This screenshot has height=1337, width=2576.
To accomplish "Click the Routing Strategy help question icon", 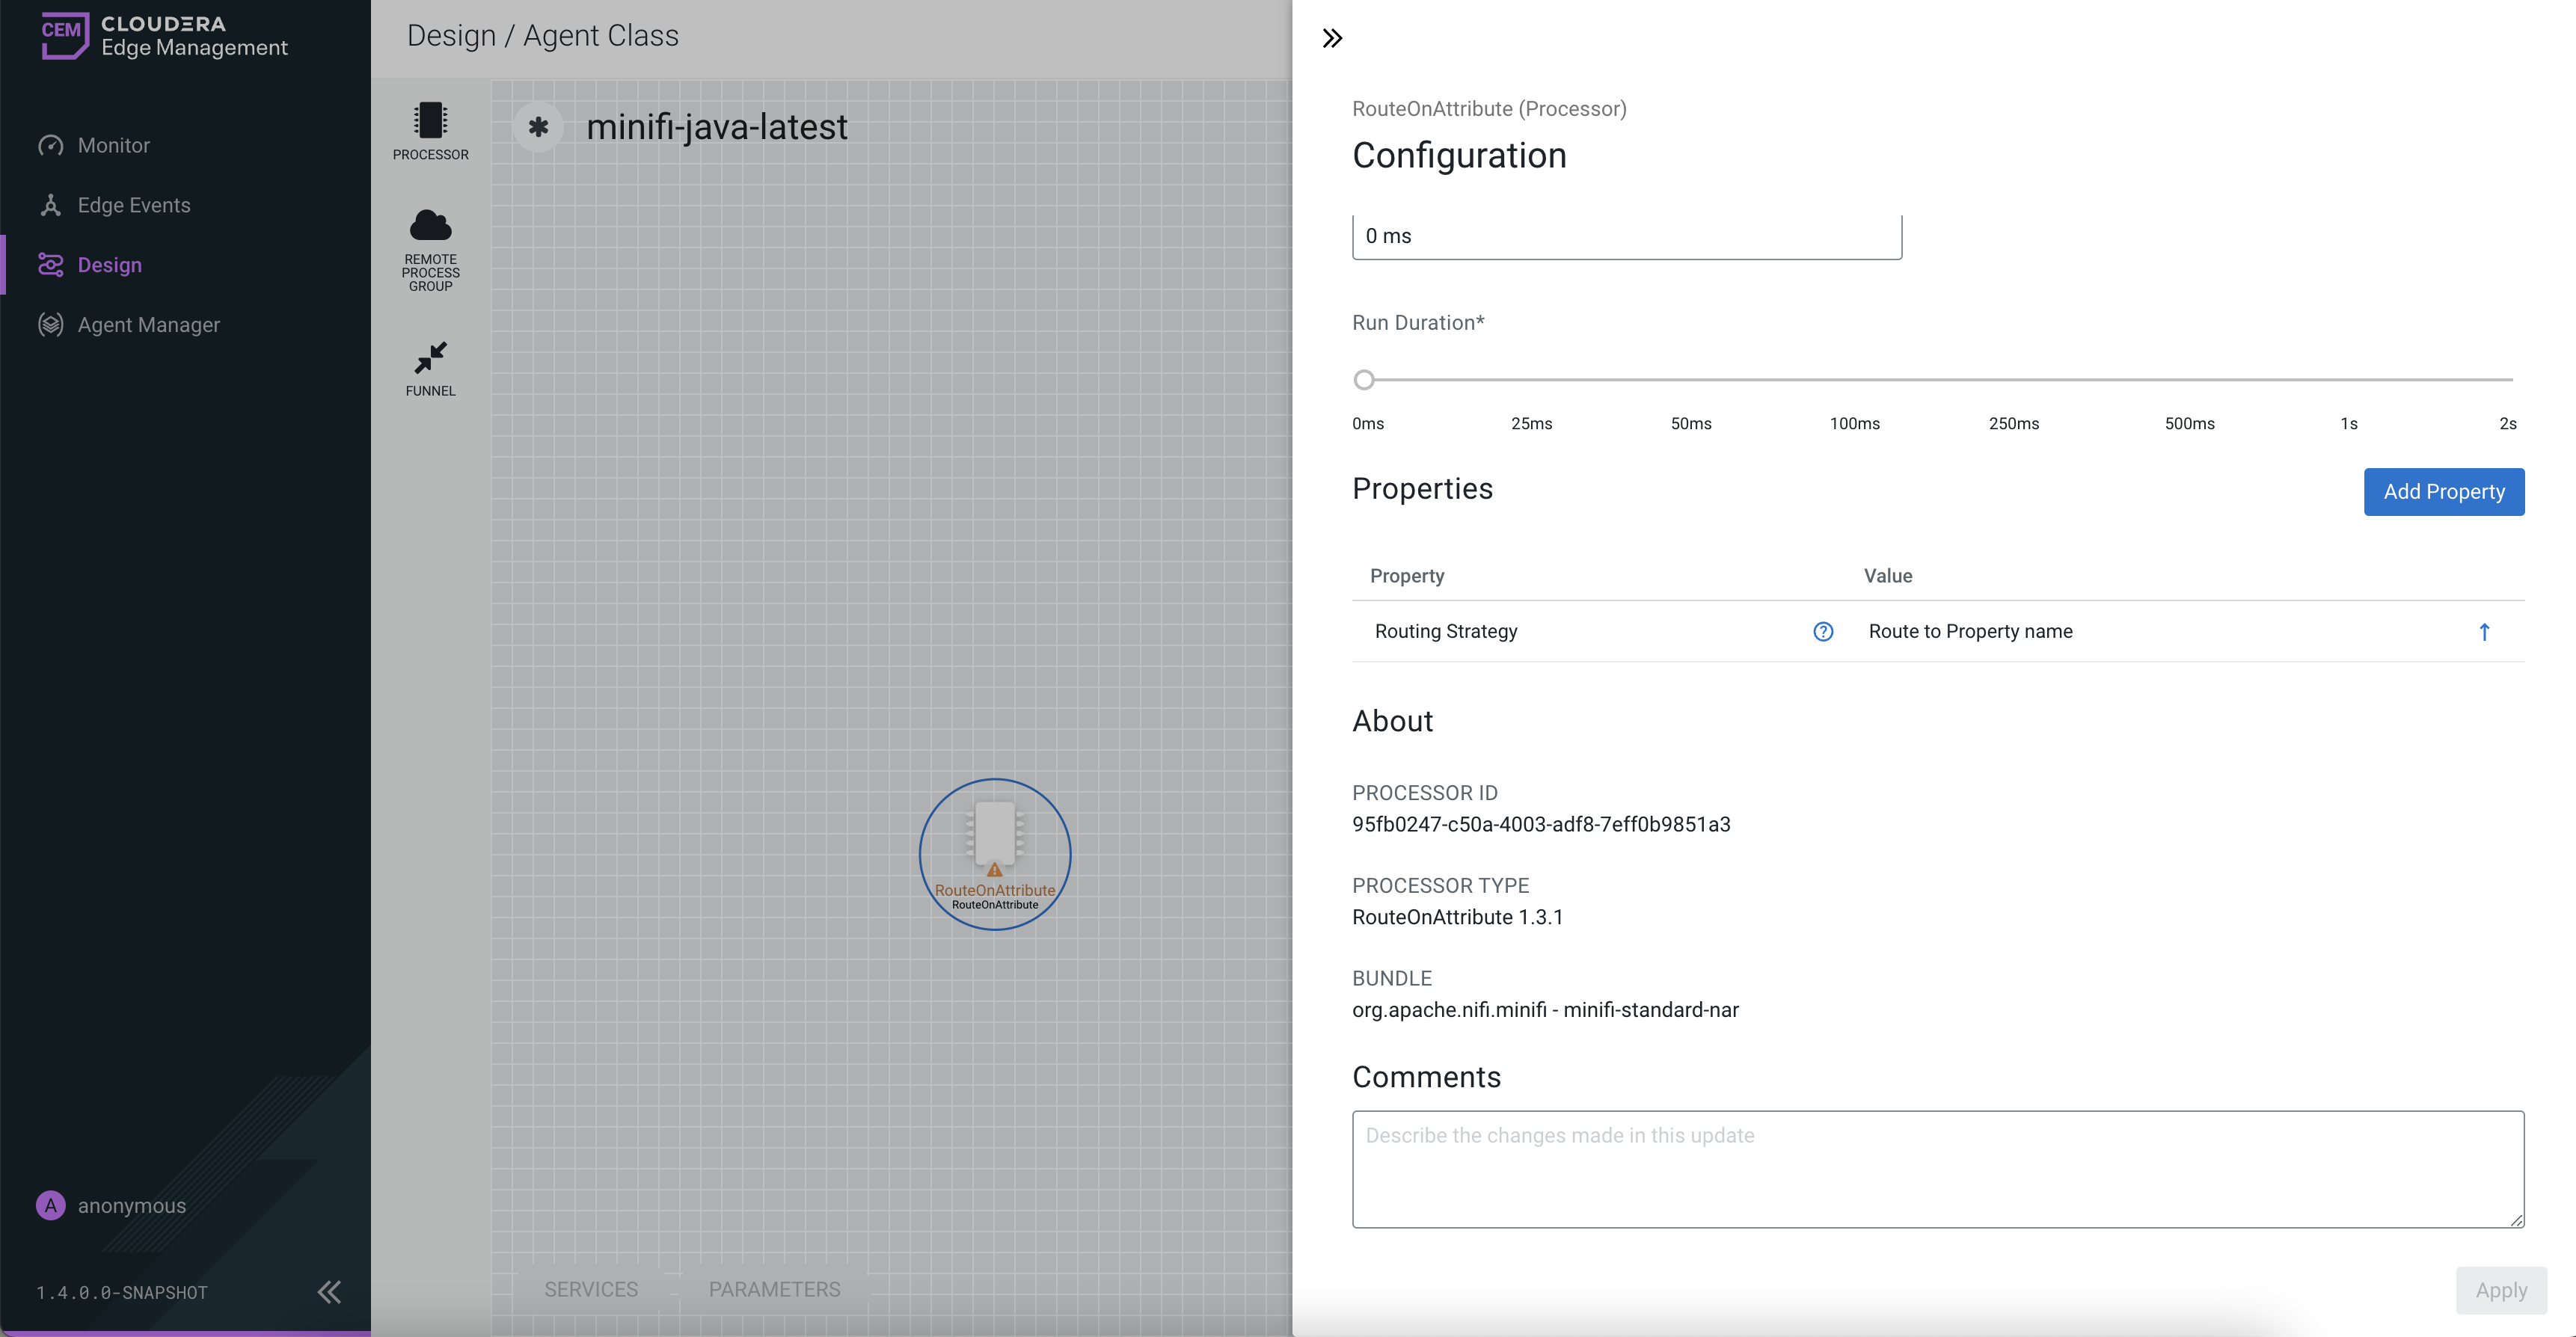I will 1823,631.
